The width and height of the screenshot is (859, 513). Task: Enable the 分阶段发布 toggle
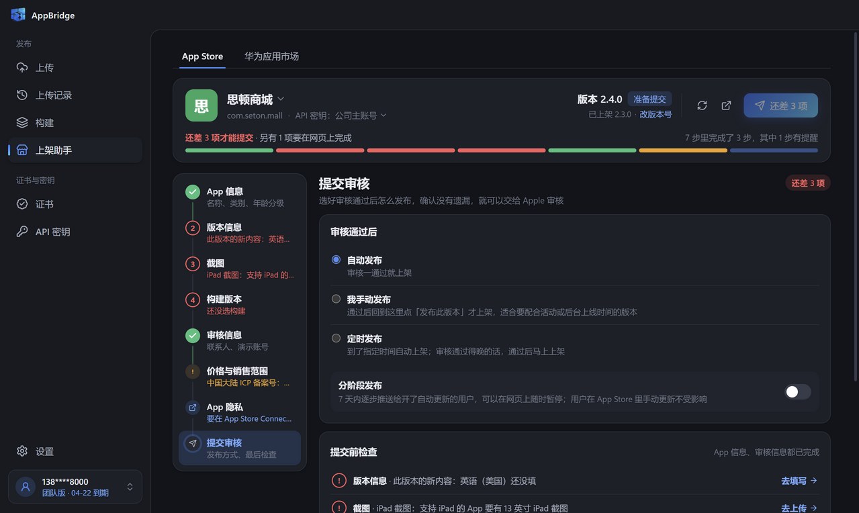[x=798, y=391]
